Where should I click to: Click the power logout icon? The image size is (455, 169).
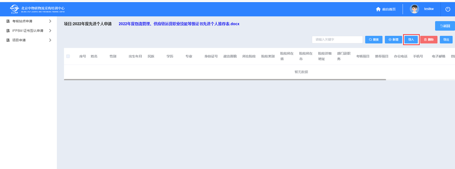click(448, 9)
